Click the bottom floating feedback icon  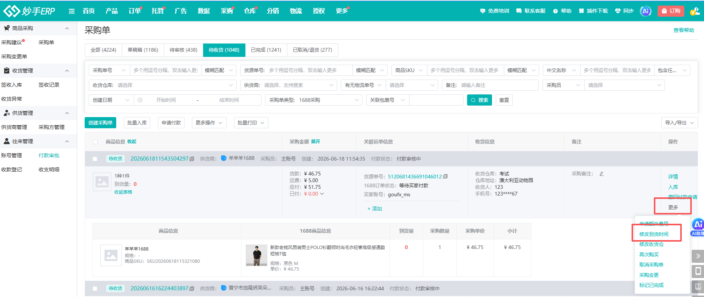(x=698, y=287)
